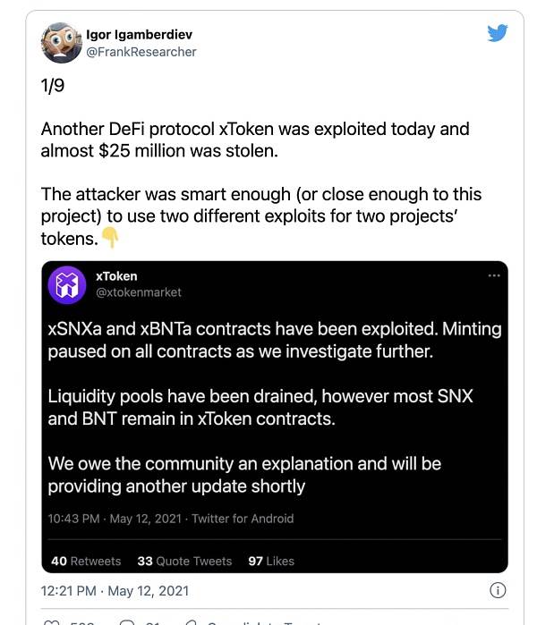Open the 10:43 PM May 12 timestamp

point(115,519)
